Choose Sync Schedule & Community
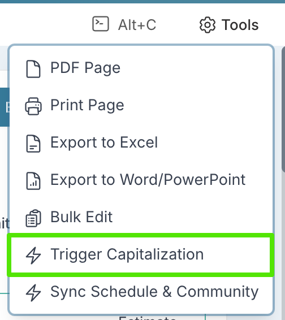The width and height of the screenshot is (285, 320). click(141, 293)
